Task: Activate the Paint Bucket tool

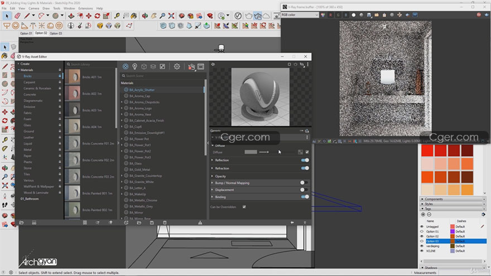Action: click(x=134, y=16)
